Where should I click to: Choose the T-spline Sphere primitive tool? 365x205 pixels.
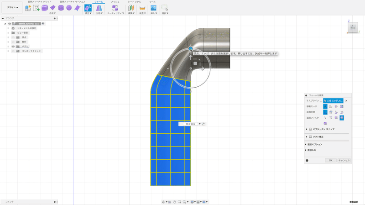pyautogui.click(x=69, y=8)
